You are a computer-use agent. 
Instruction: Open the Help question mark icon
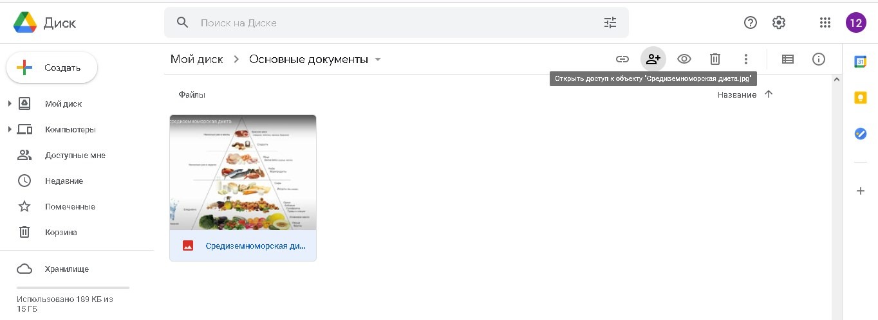pyautogui.click(x=750, y=22)
